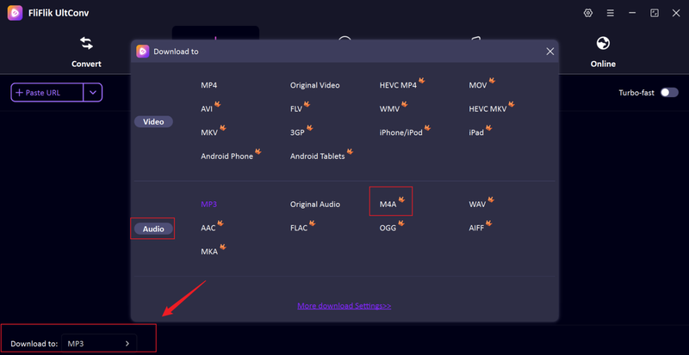Click the premium crown beside WAV

point(491,199)
